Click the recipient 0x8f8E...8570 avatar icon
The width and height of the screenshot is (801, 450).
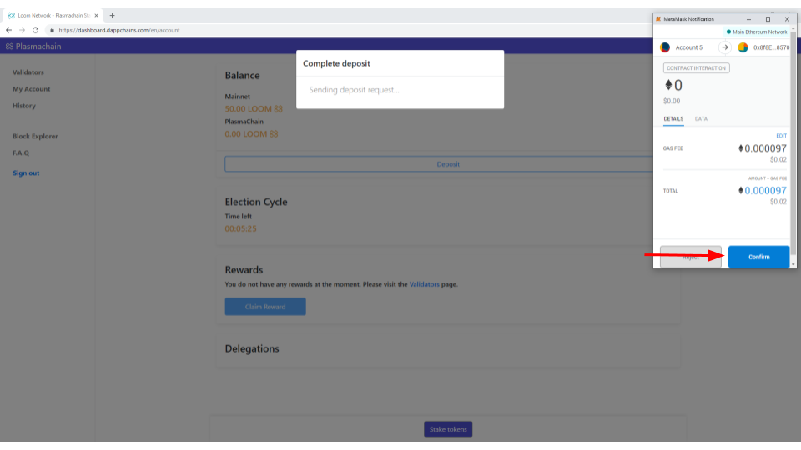click(743, 47)
